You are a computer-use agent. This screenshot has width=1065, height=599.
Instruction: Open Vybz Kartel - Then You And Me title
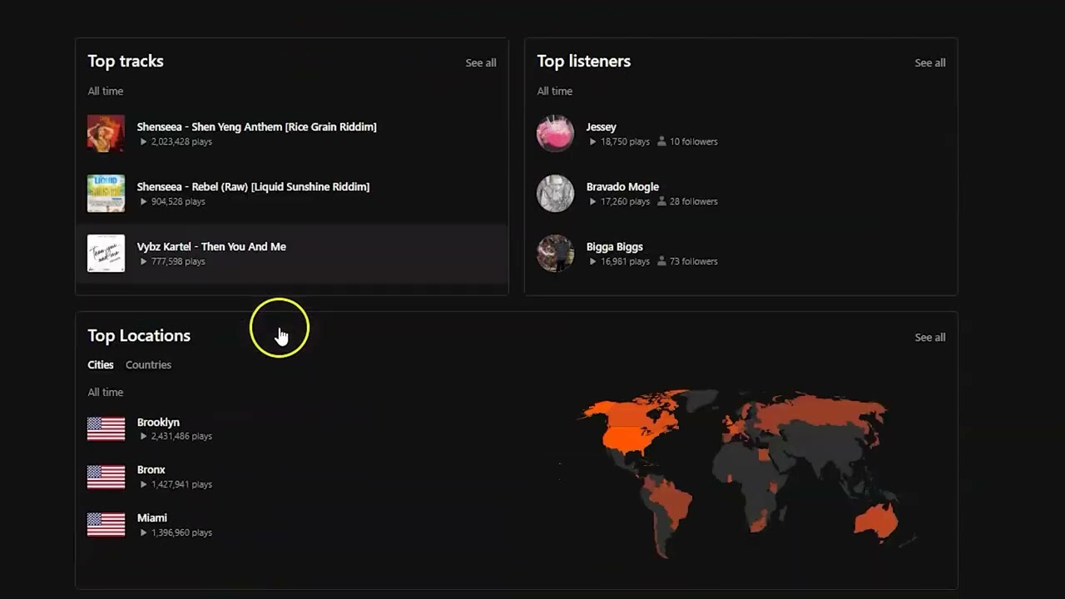pyautogui.click(x=211, y=247)
